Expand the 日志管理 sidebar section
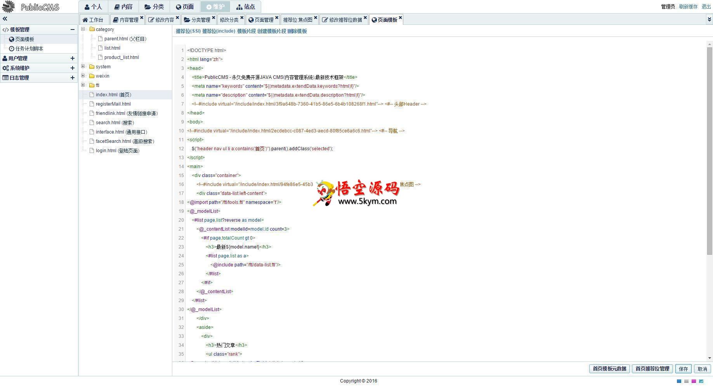Image resolution: width=713 pixels, height=386 pixels. [x=72, y=78]
